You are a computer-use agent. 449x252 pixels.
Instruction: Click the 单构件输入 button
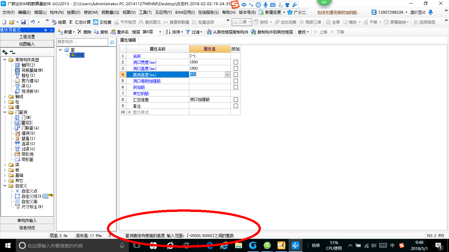pyautogui.click(x=27, y=220)
